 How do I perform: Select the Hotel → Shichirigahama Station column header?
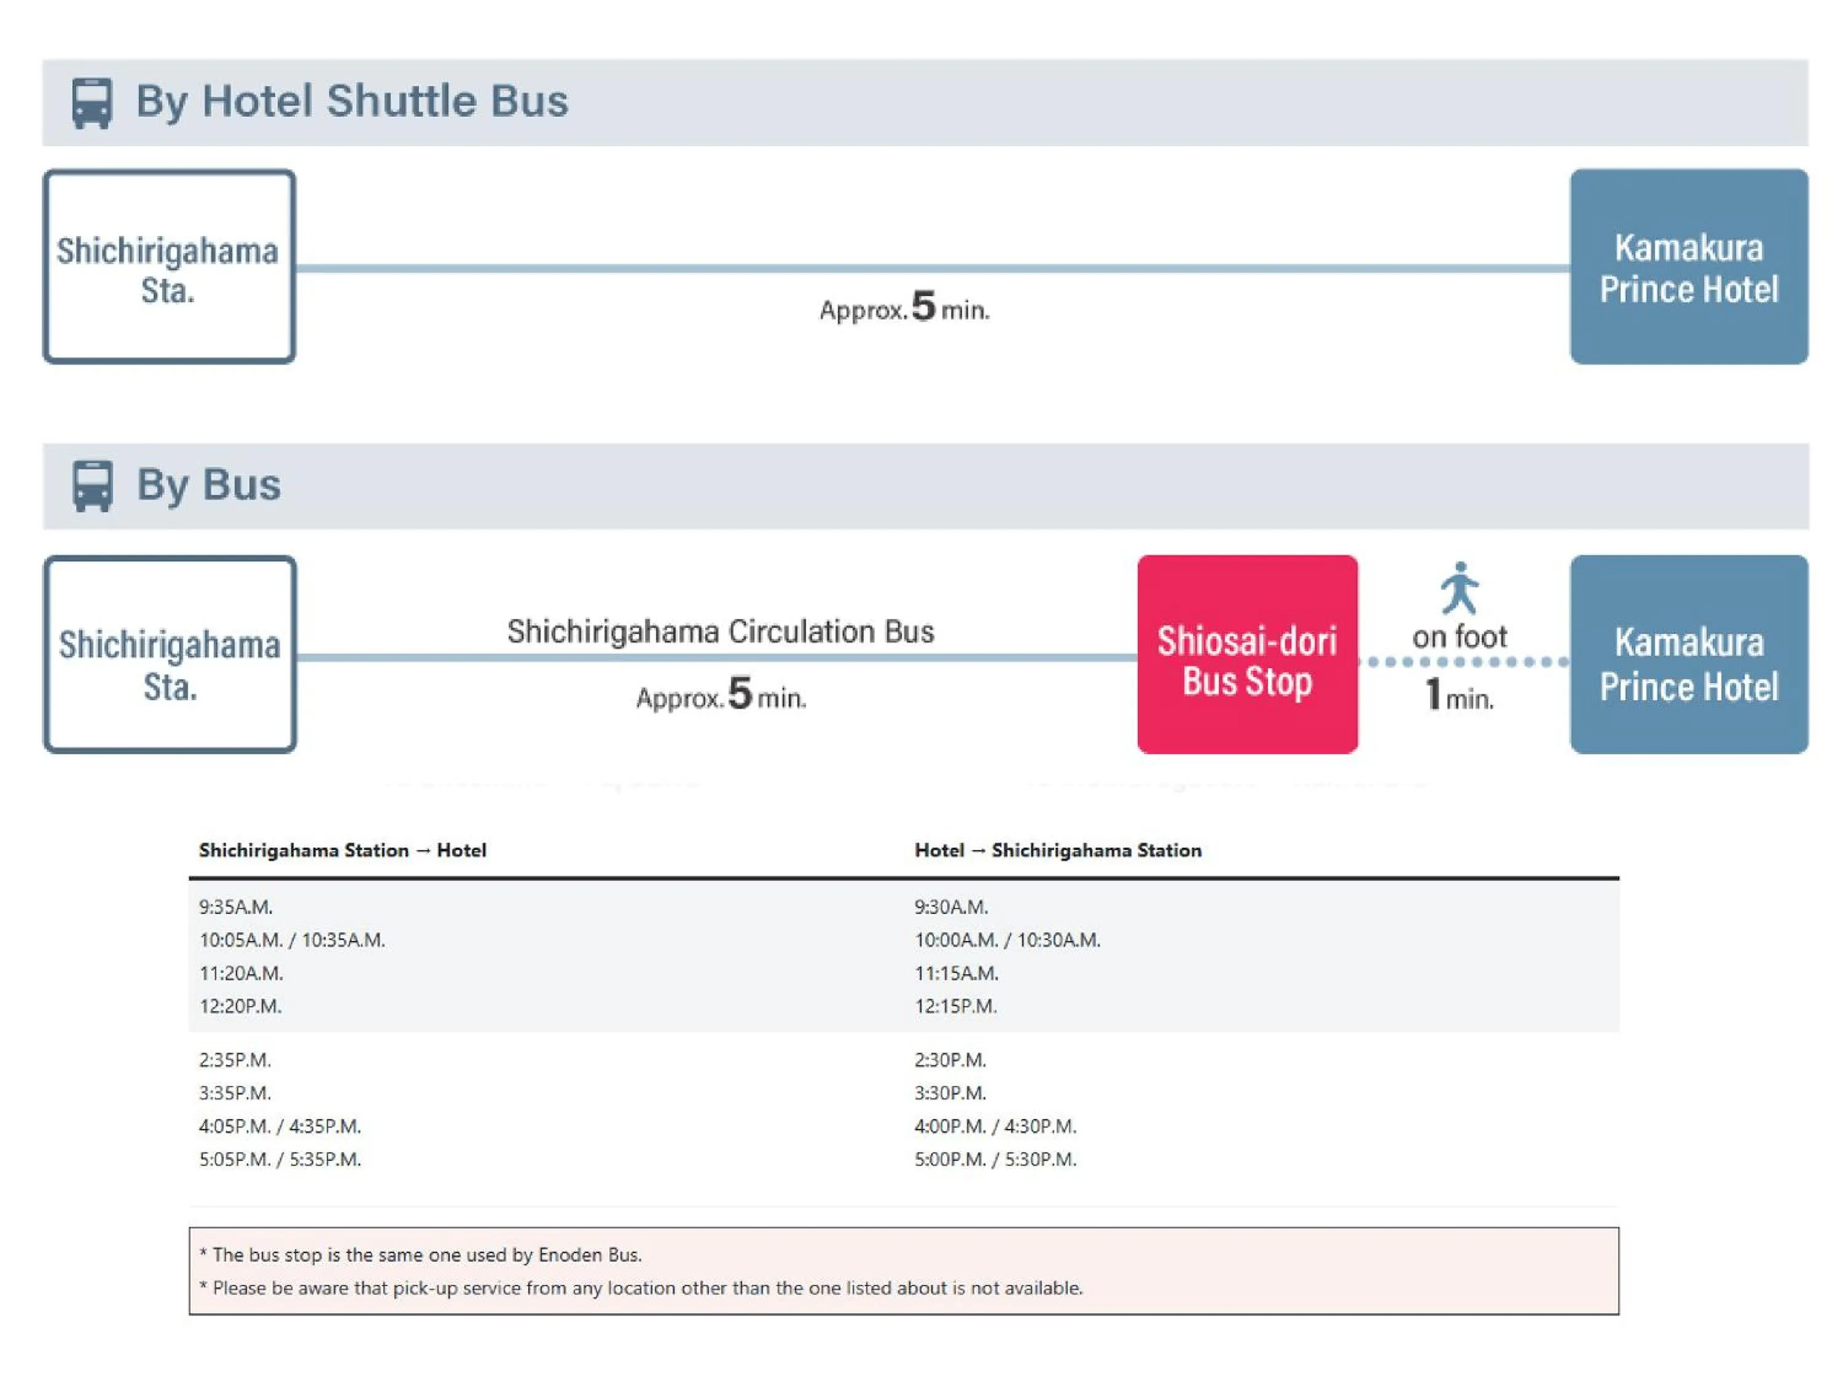(x=1057, y=849)
